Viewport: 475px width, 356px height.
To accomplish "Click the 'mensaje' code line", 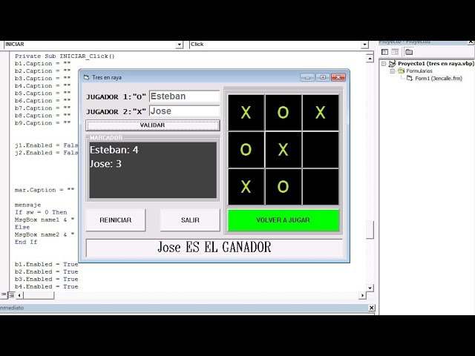I will click(27, 205).
